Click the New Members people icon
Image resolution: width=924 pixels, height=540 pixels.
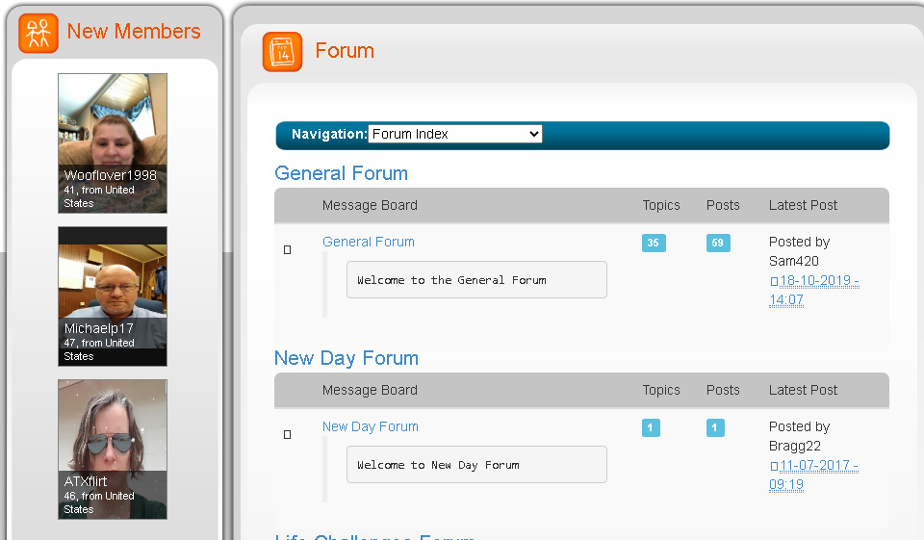coord(38,34)
